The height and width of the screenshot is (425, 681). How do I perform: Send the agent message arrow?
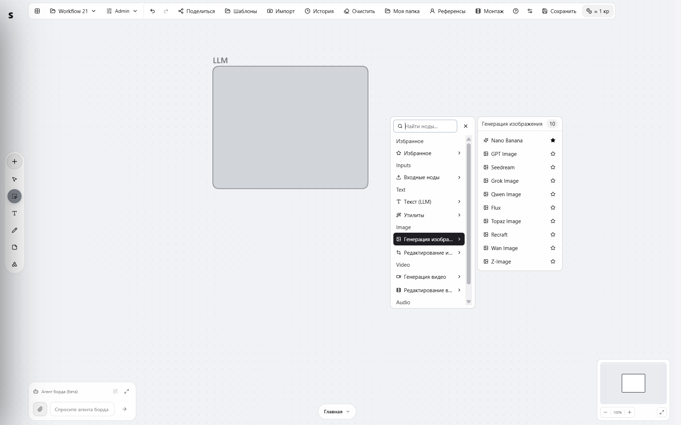(x=124, y=409)
